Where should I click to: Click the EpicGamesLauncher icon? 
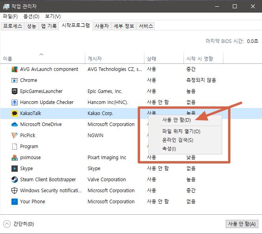point(15,91)
